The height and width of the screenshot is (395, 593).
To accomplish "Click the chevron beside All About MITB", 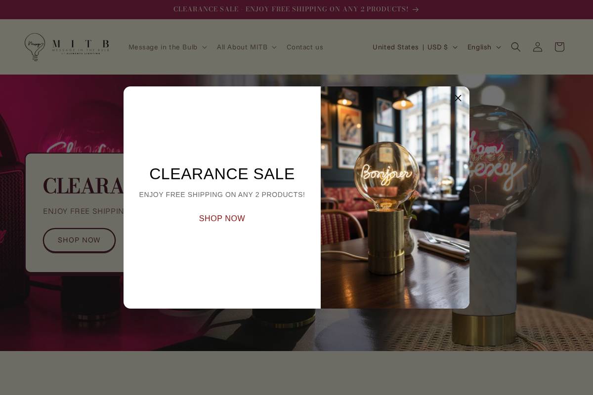I will 274,47.
